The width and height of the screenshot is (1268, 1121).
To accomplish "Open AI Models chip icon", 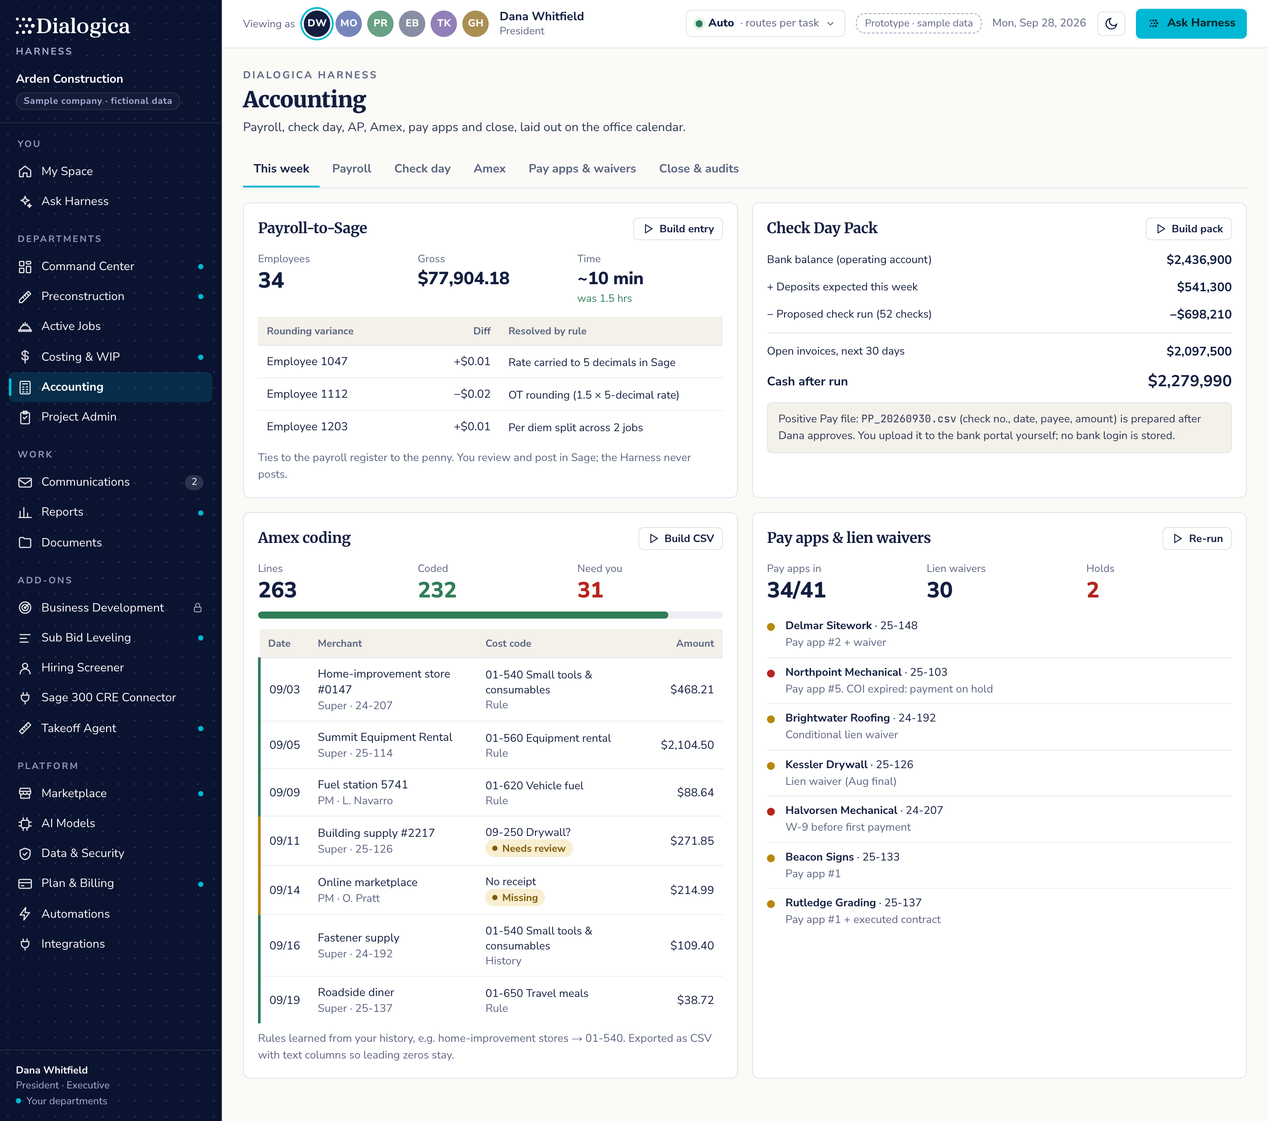I will [x=25, y=824].
